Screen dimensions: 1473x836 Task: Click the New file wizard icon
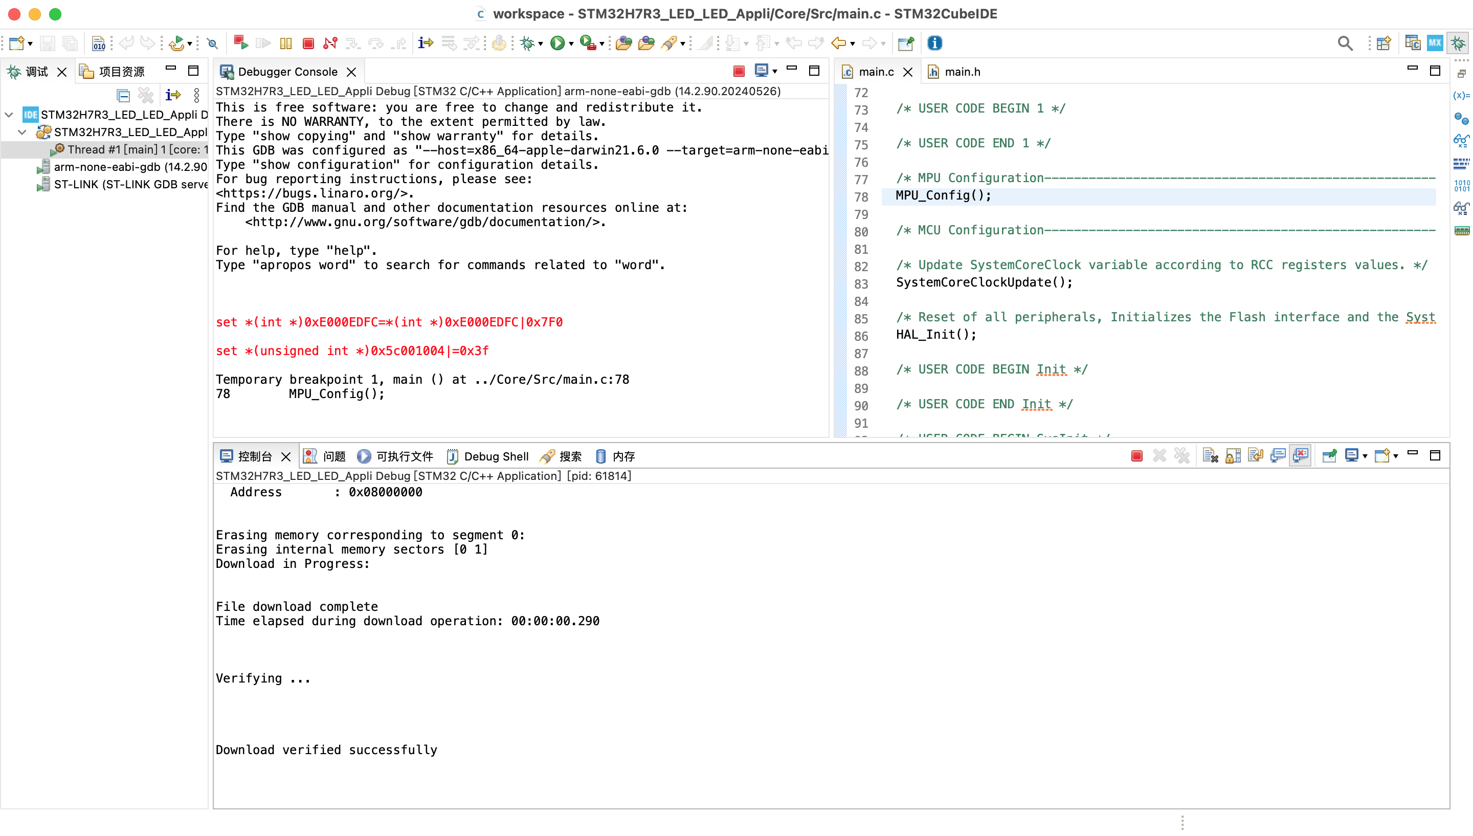click(x=16, y=43)
